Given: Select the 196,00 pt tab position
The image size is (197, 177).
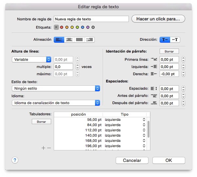Looking at the screenshot, I should (x=93, y=146).
